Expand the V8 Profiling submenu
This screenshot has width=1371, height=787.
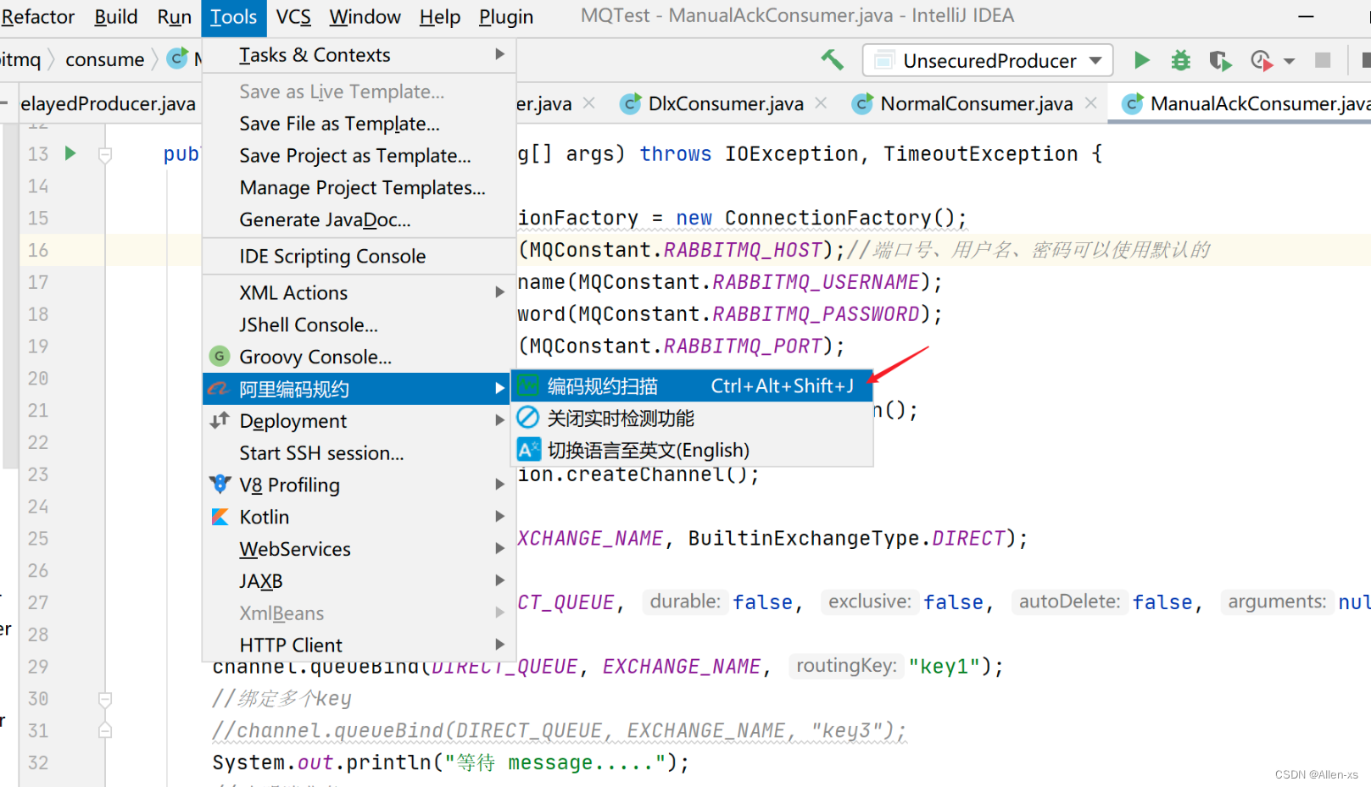tap(359, 485)
